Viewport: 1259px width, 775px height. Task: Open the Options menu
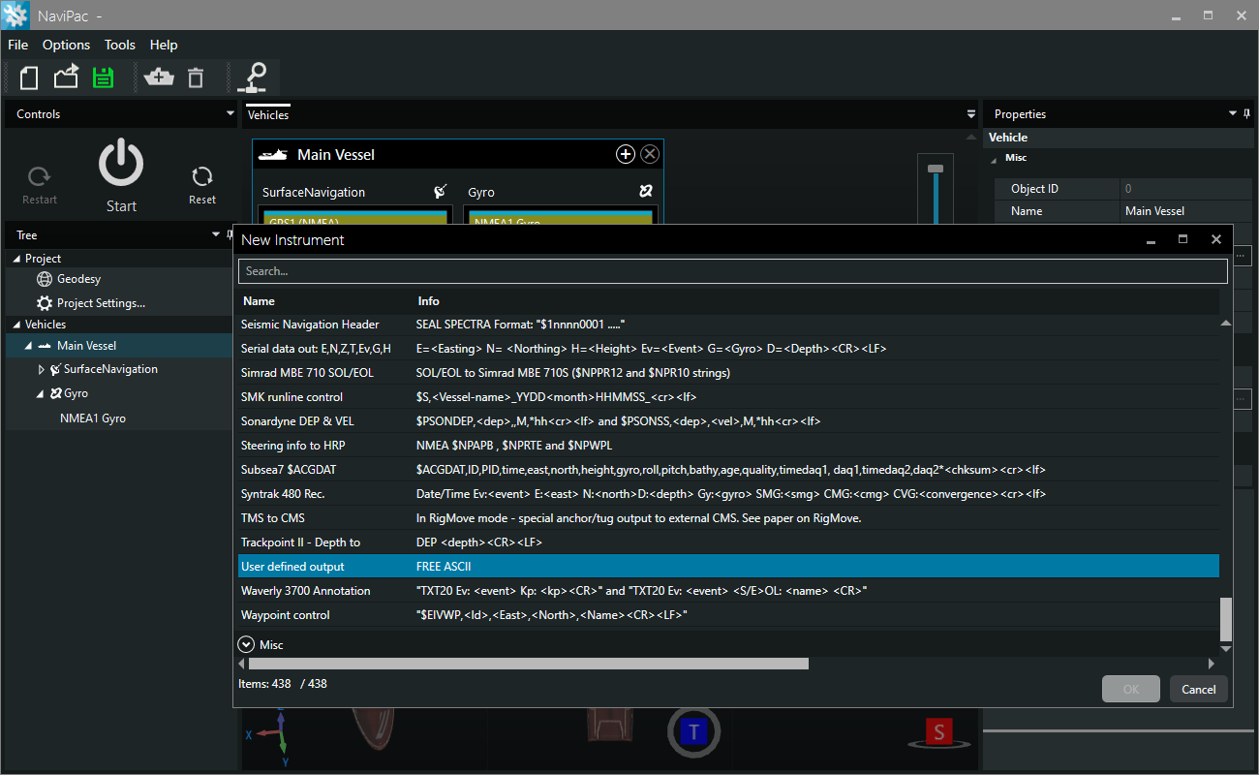click(66, 45)
